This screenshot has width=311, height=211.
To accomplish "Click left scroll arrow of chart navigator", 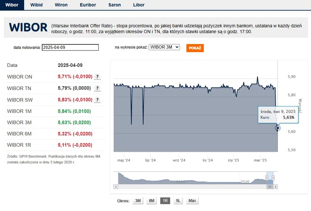I will [x=116, y=187].
